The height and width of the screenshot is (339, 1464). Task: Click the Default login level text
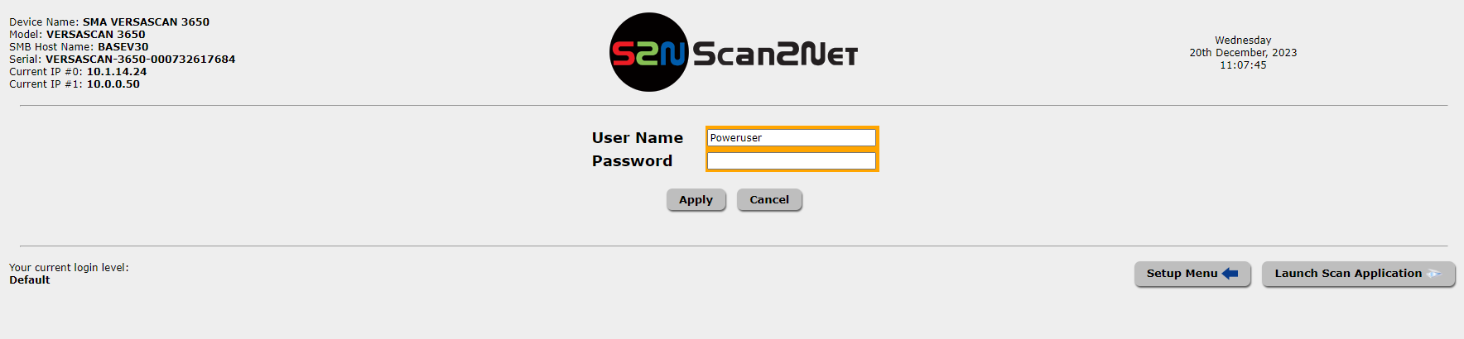click(x=30, y=280)
